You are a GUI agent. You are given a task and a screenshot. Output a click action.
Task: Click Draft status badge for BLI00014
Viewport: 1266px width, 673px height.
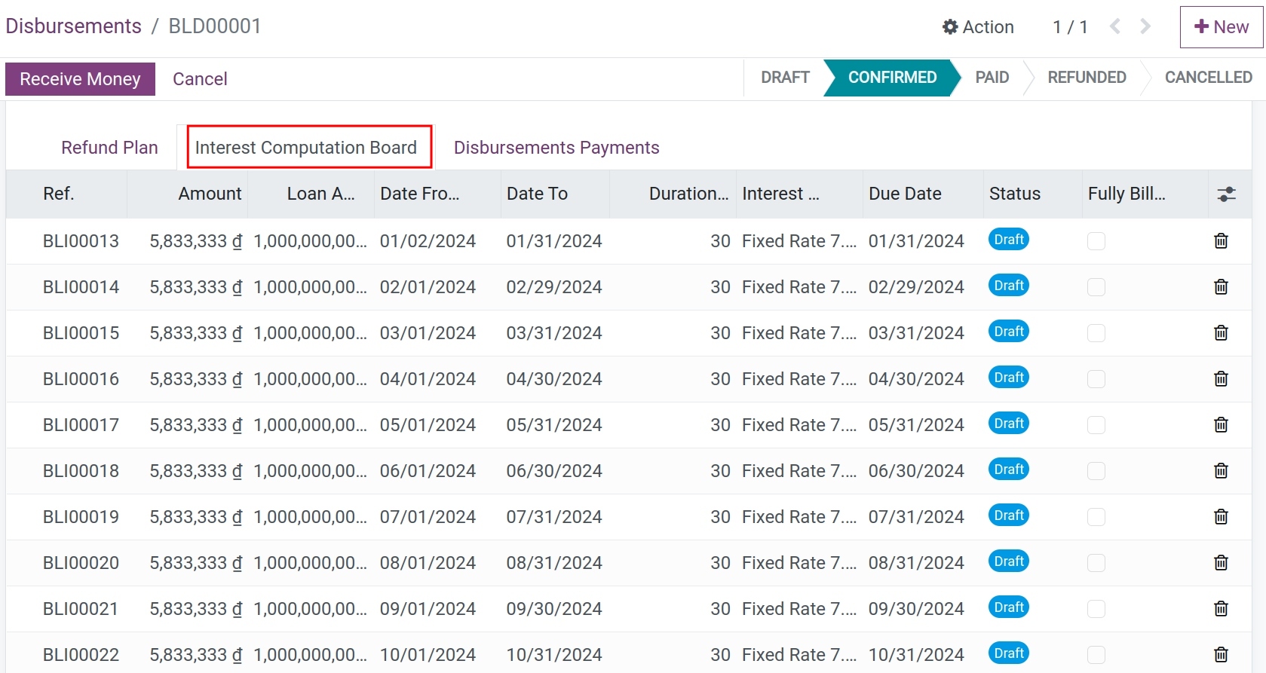click(x=1009, y=286)
